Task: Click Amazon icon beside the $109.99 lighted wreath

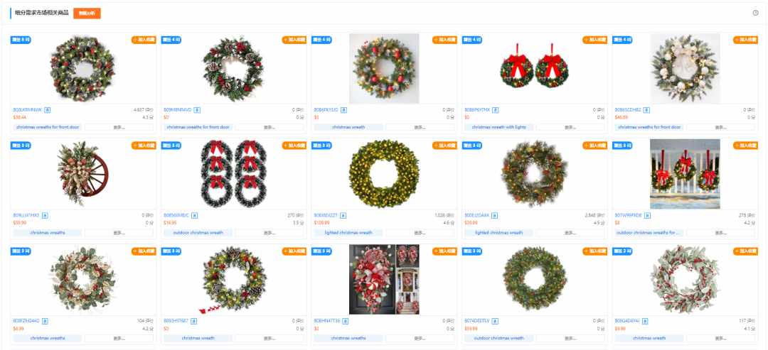Action: (343, 215)
